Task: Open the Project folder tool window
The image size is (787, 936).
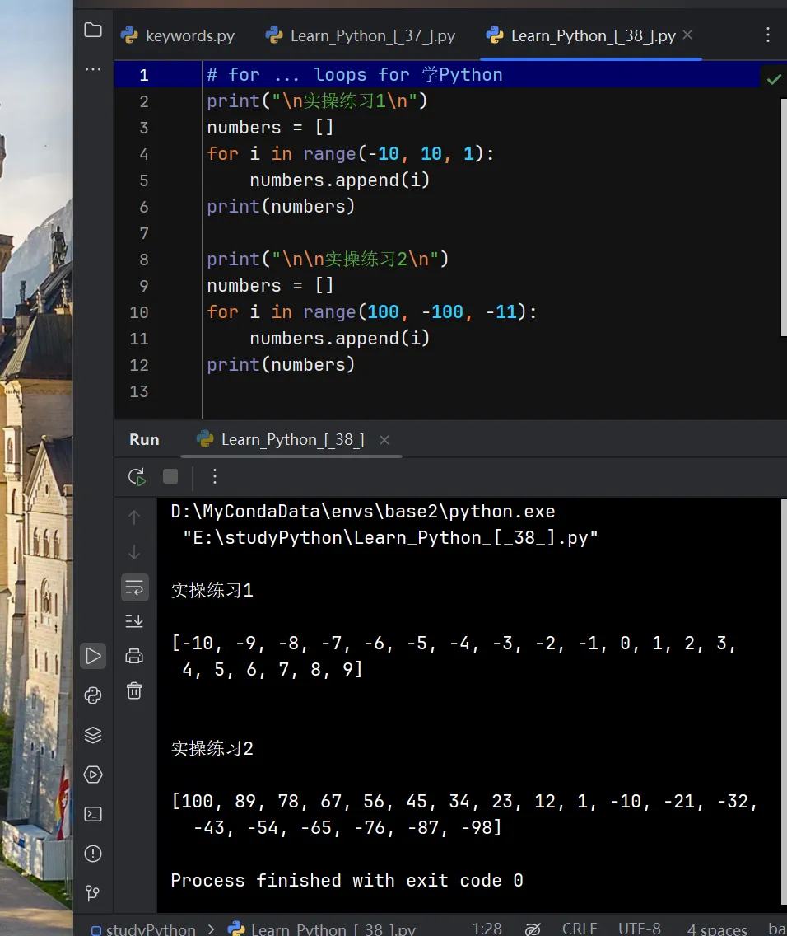Action: tap(93, 30)
